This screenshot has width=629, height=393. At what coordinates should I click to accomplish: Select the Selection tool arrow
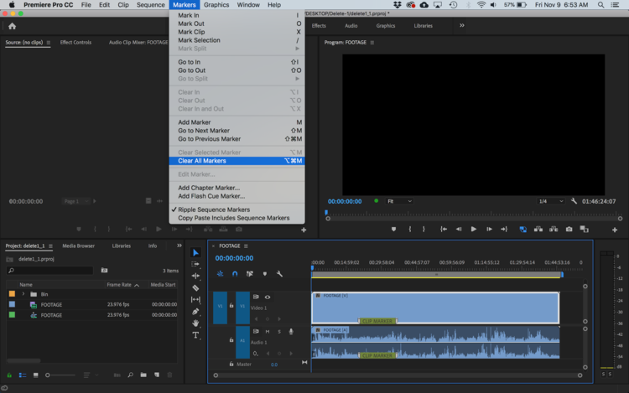click(195, 252)
